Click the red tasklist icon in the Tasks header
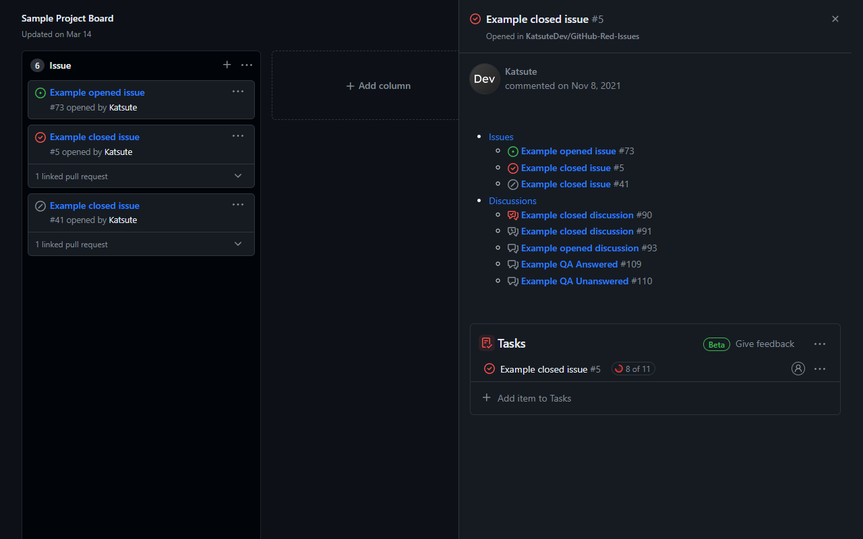863x539 pixels. (487, 343)
